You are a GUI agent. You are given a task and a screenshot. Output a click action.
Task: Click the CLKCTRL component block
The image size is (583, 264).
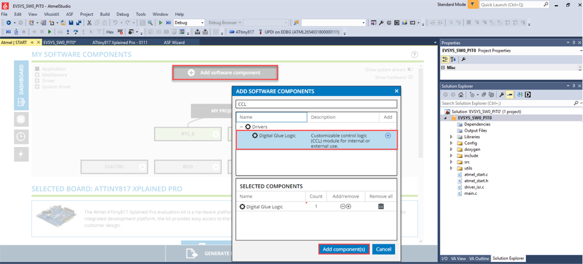[x=114, y=167]
